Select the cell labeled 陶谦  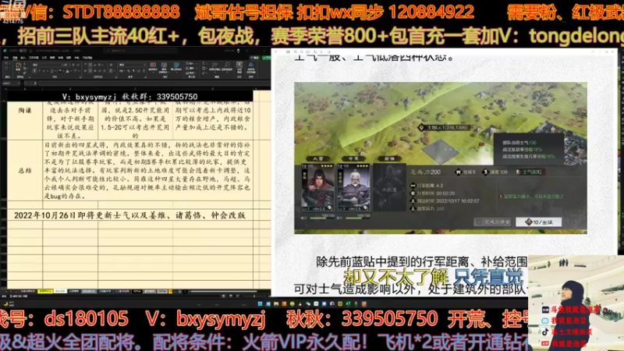point(25,110)
